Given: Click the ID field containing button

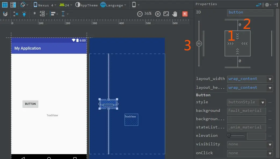Looking at the screenshot, I should (x=250, y=13).
